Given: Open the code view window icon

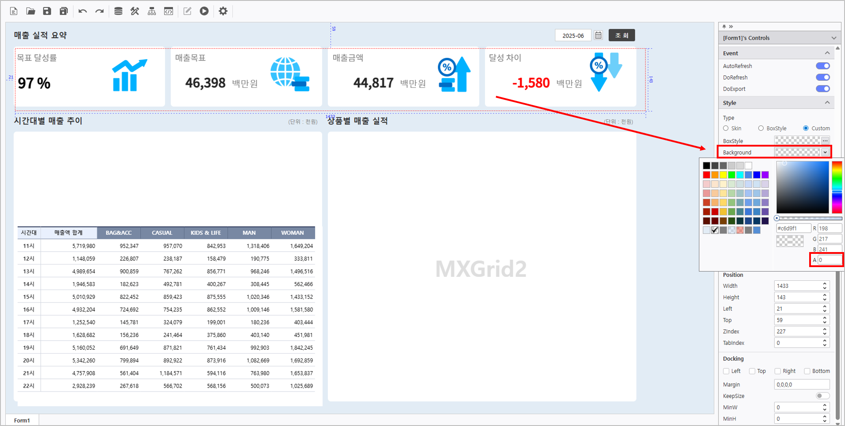Looking at the screenshot, I should tap(169, 11).
